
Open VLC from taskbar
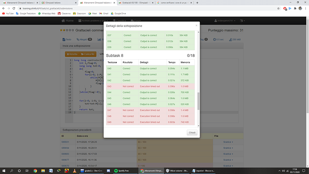point(74,171)
